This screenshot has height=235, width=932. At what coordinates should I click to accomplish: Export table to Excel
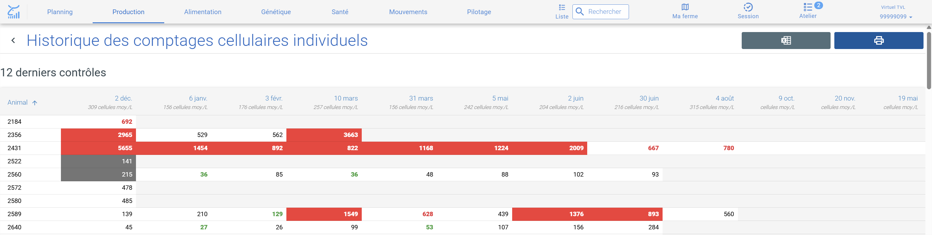click(786, 40)
